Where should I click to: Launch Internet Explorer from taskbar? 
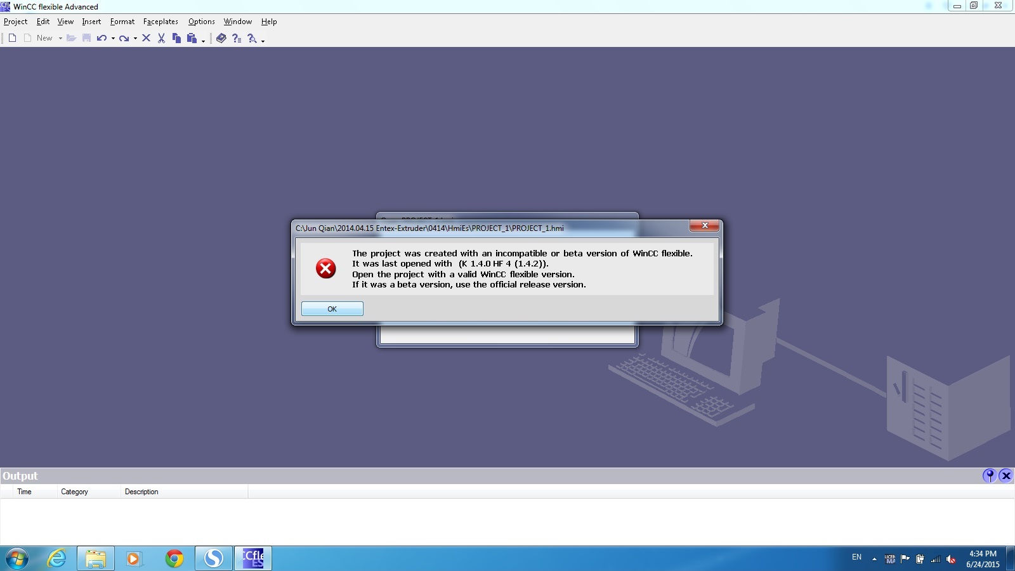click(x=56, y=558)
